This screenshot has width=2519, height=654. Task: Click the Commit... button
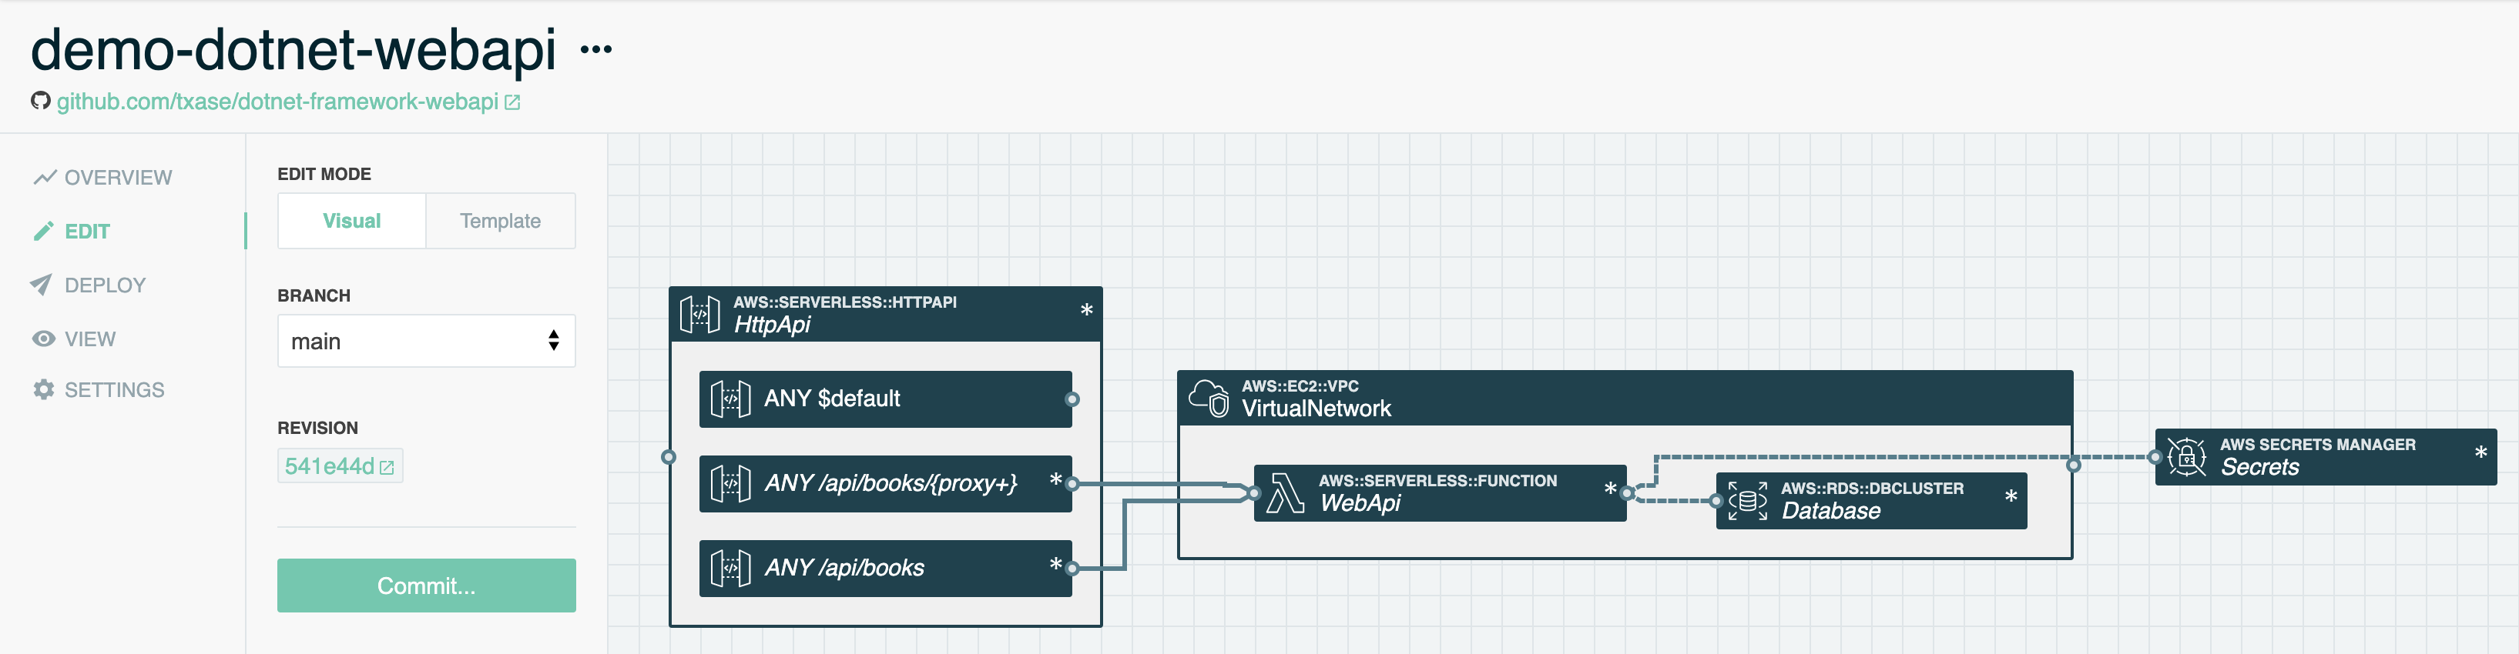coord(426,586)
